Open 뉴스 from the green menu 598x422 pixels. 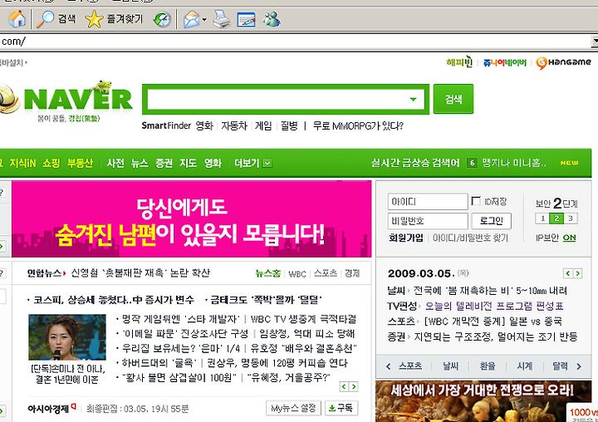tap(140, 163)
